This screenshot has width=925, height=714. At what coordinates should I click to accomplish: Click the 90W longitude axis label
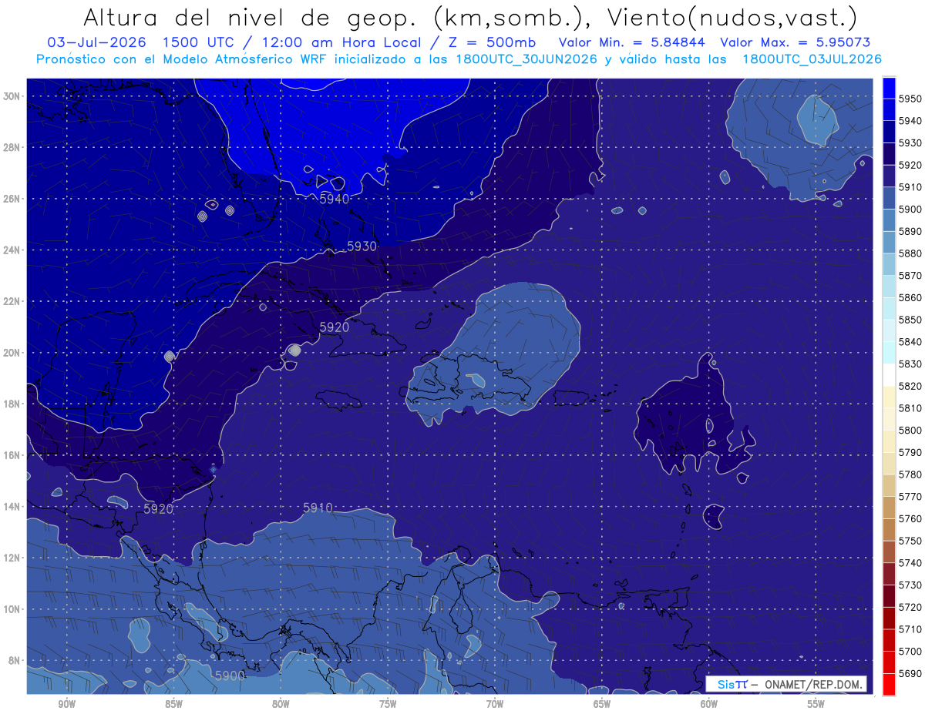(67, 703)
